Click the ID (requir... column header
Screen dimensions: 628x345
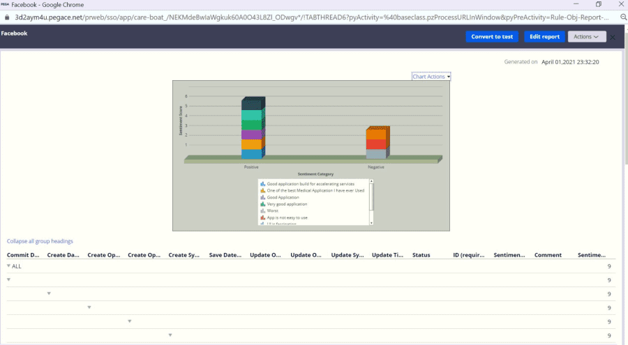[469, 255]
